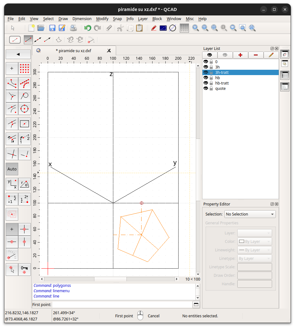The height and width of the screenshot is (328, 295).
Task: Open the Selection dropdown in Property Editor
Action: [250, 214]
